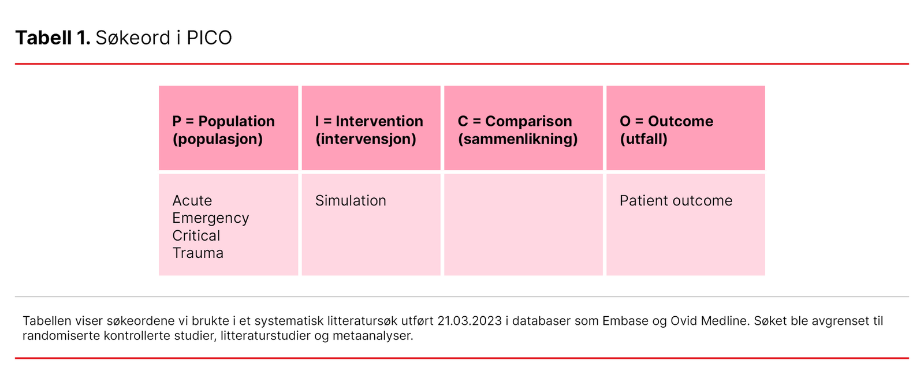The image size is (924, 382).
Task: Click the "Simulation" search term
Action: tap(351, 201)
